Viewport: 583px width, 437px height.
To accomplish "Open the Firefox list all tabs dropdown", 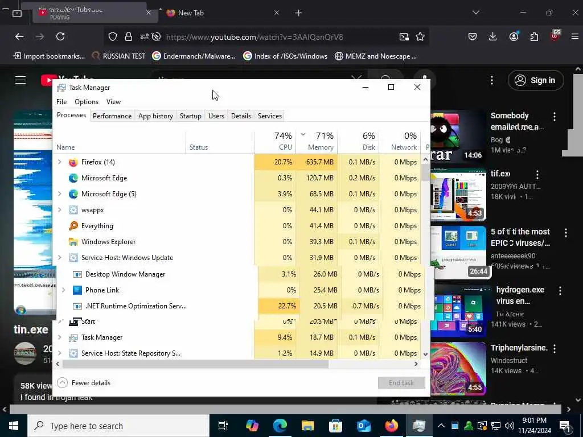I will pos(475,13).
